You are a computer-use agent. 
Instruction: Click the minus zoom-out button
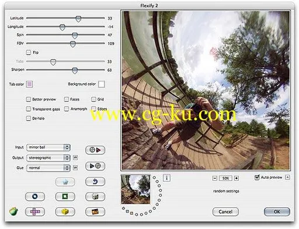pos(215,178)
